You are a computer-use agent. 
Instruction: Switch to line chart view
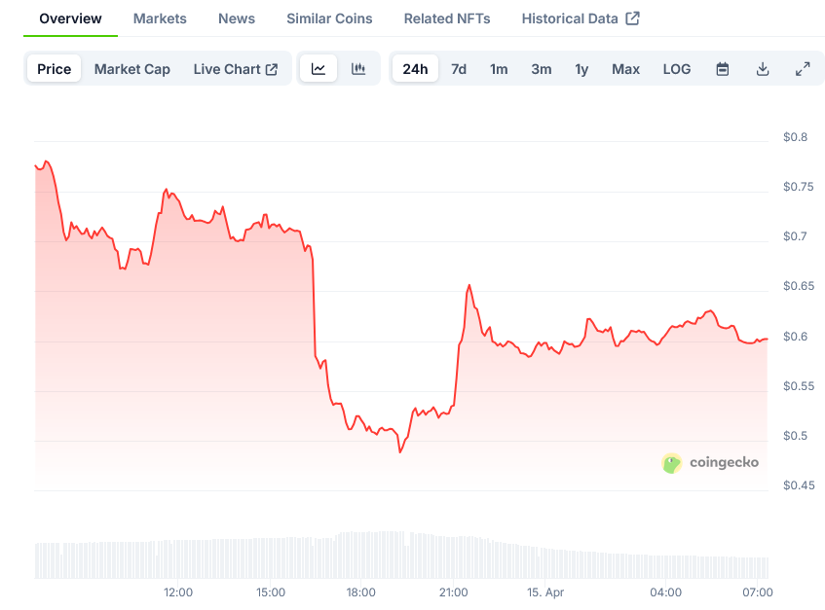[x=319, y=69]
